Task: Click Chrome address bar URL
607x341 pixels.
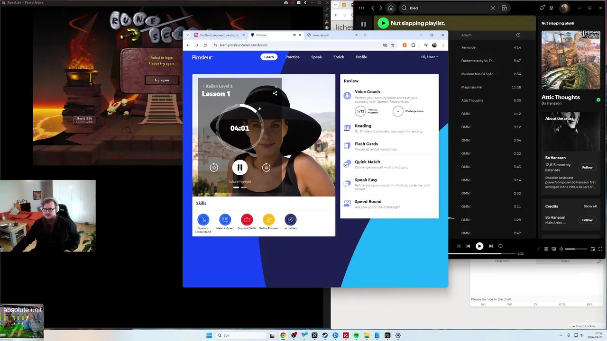Action: coord(244,45)
